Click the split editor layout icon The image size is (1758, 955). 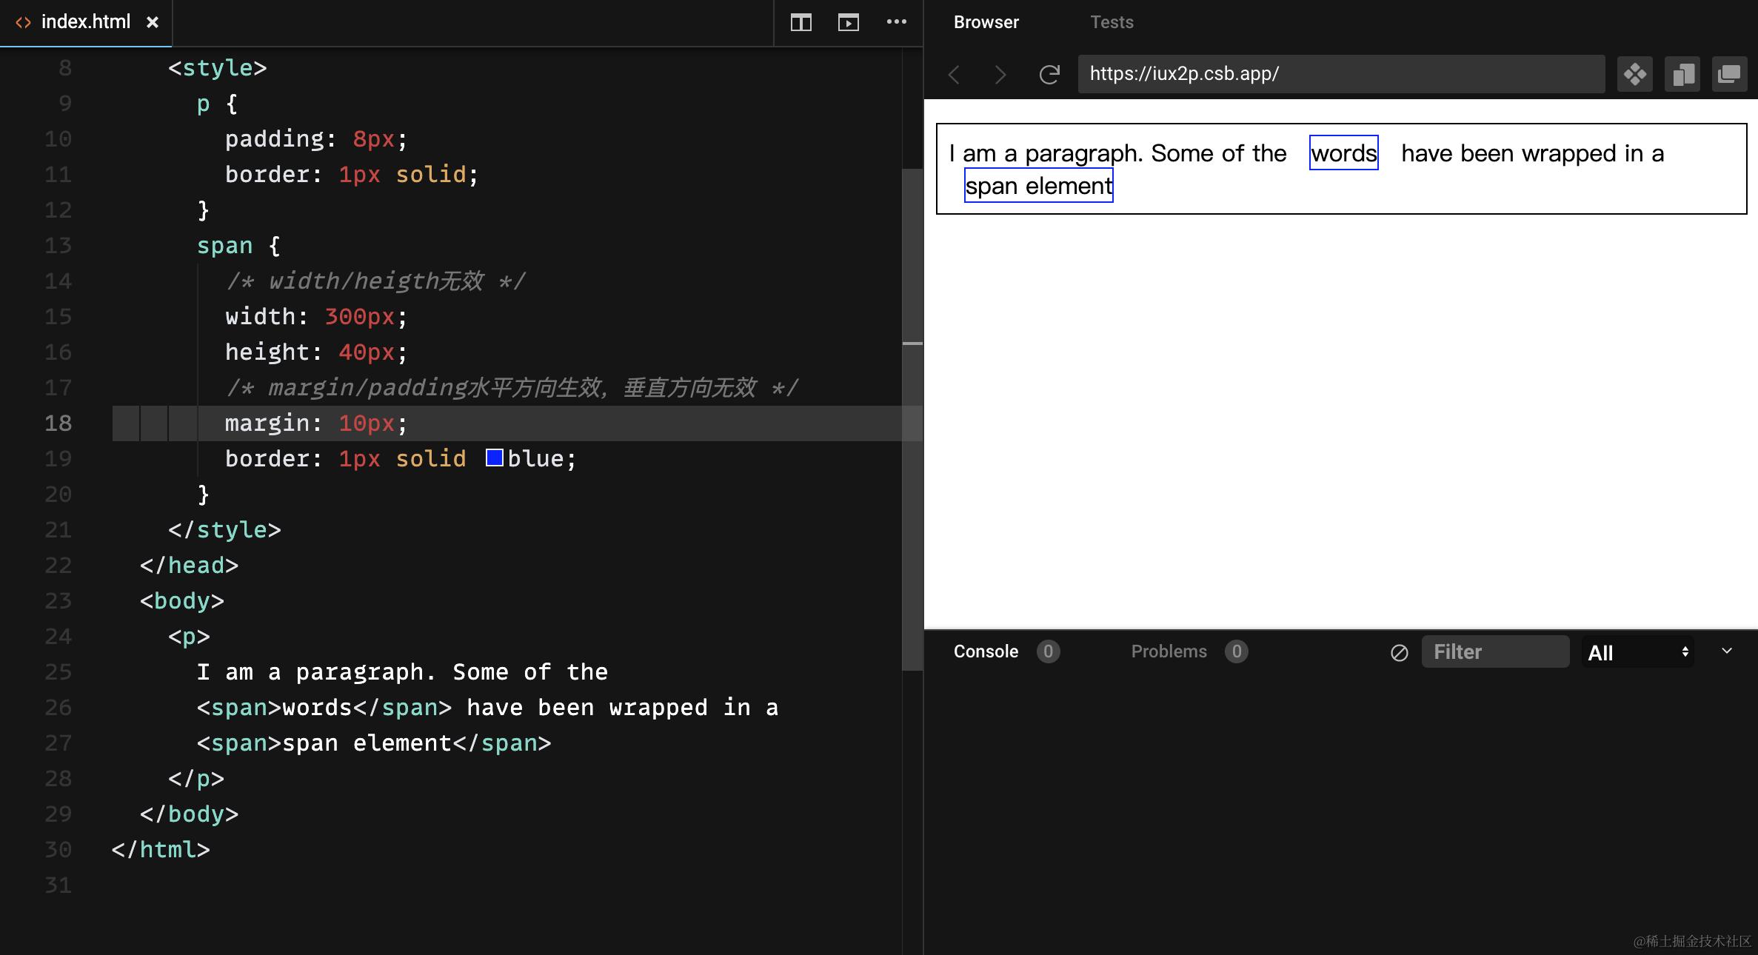pyautogui.click(x=801, y=22)
